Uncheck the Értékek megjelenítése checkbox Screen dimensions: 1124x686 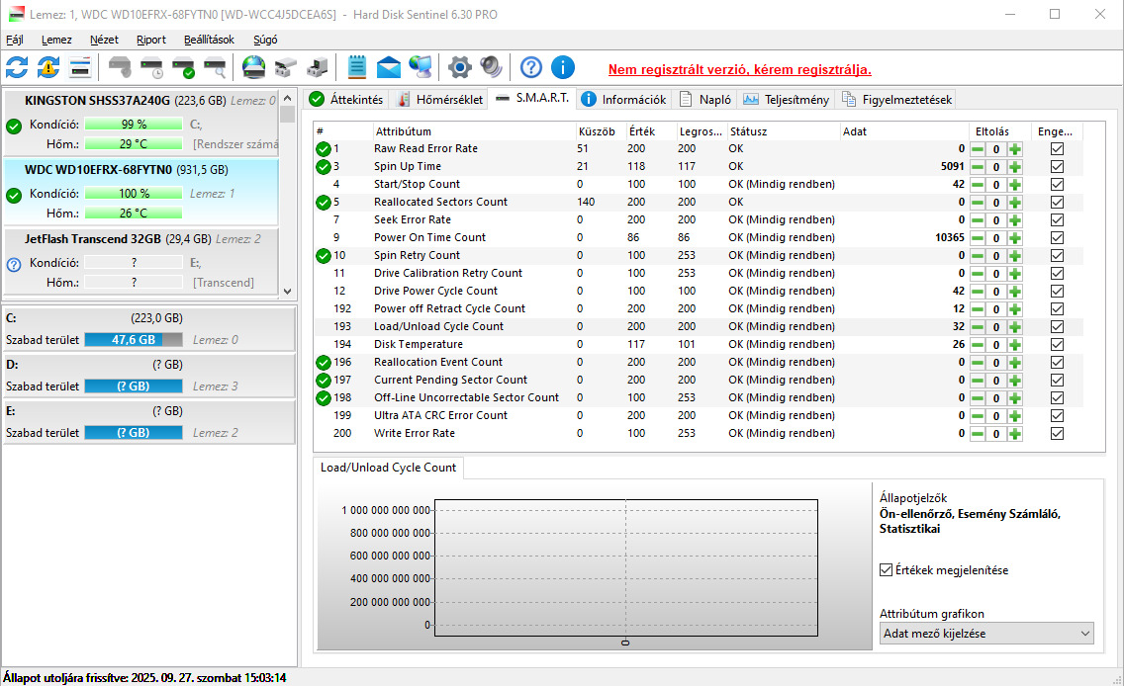tap(887, 570)
